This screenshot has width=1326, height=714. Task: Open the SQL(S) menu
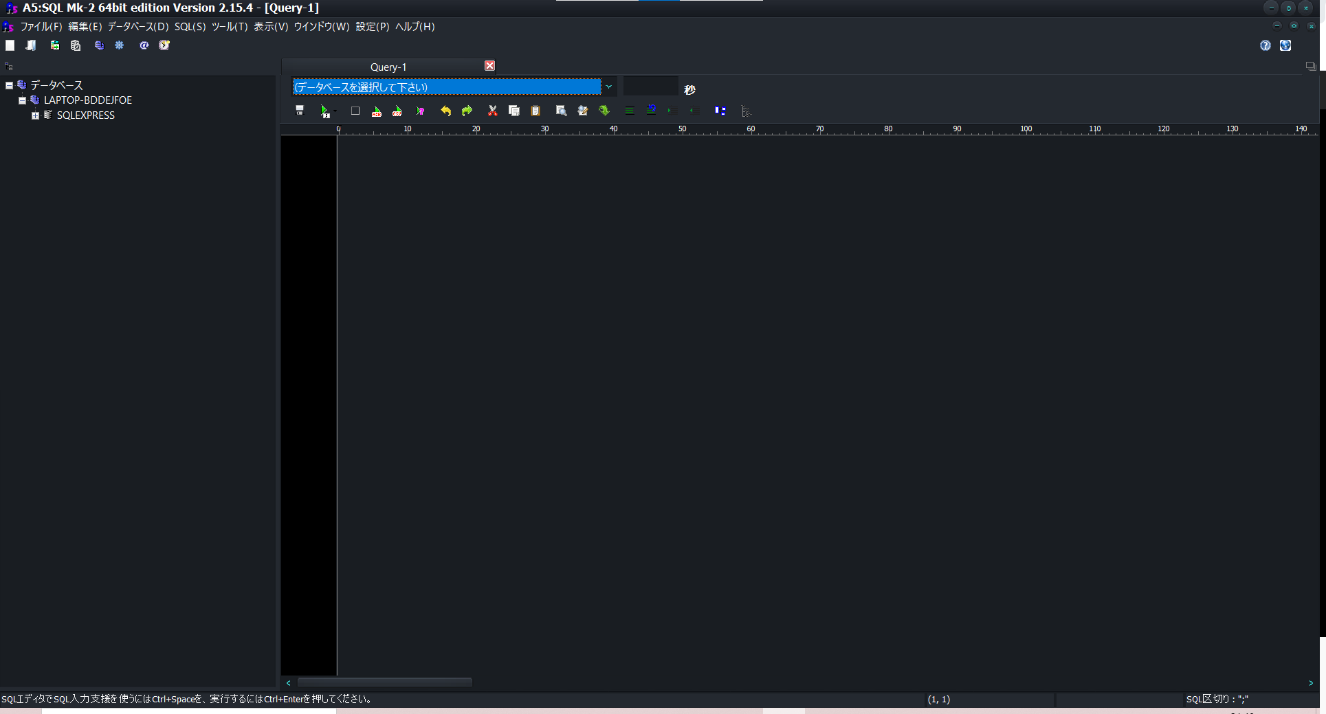point(190,27)
